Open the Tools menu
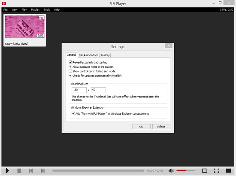Viewport: 236px width, 176px height. pyautogui.click(x=47, y=9)
